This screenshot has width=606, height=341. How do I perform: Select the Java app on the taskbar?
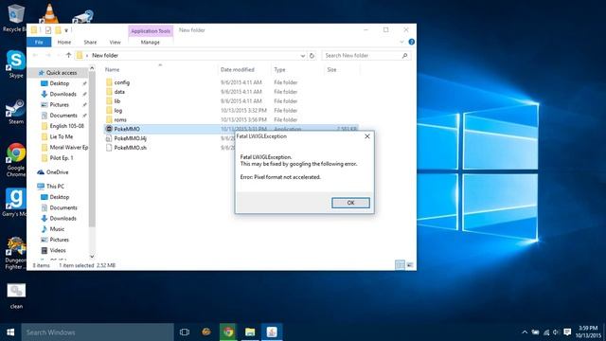(x=272, y=332)
